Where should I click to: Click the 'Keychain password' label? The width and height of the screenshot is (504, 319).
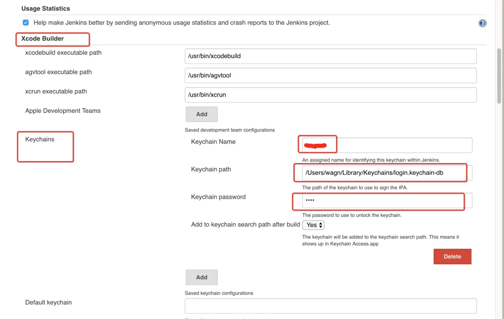point(218,197)
